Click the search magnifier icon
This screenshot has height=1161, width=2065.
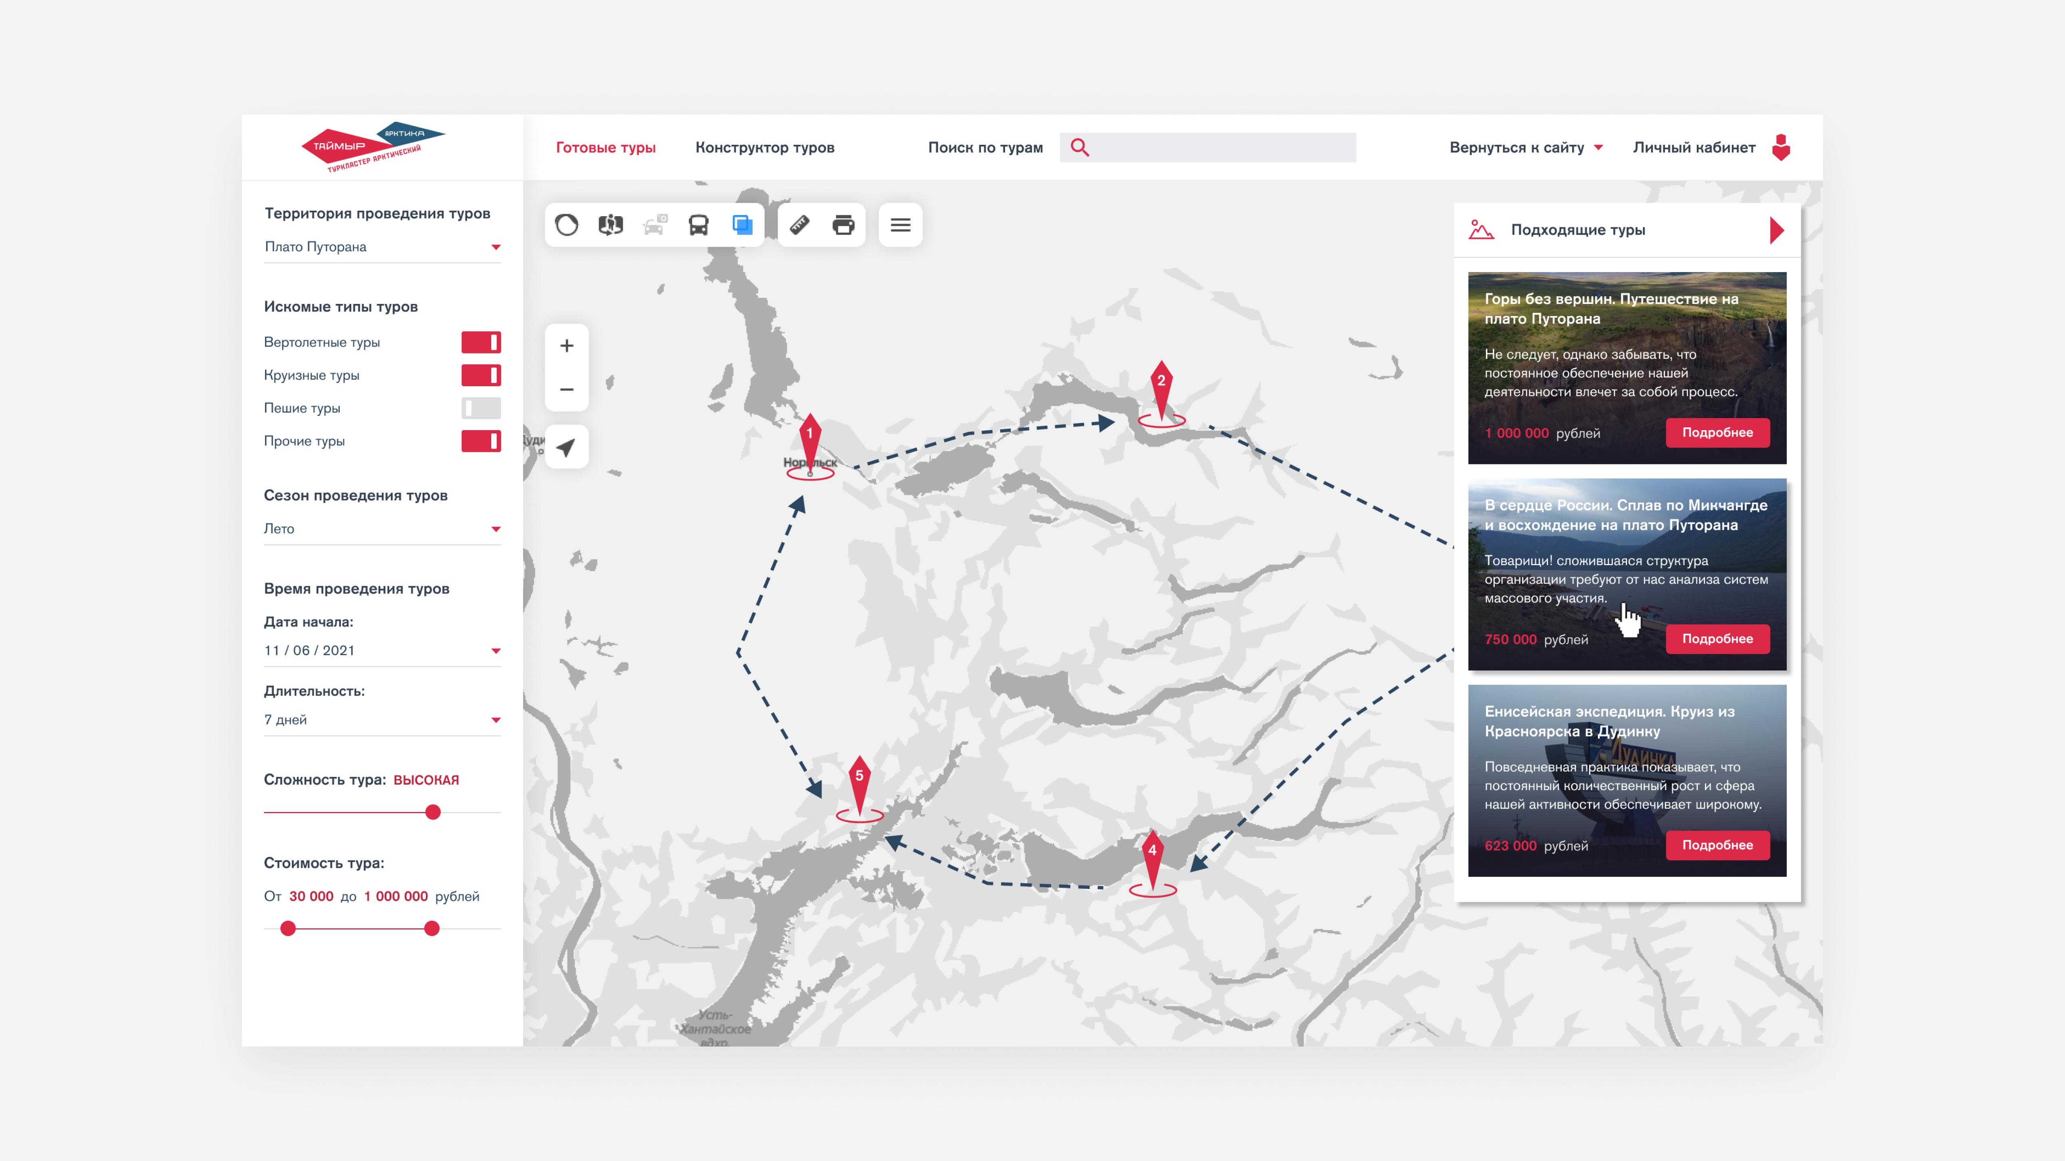1080,148
